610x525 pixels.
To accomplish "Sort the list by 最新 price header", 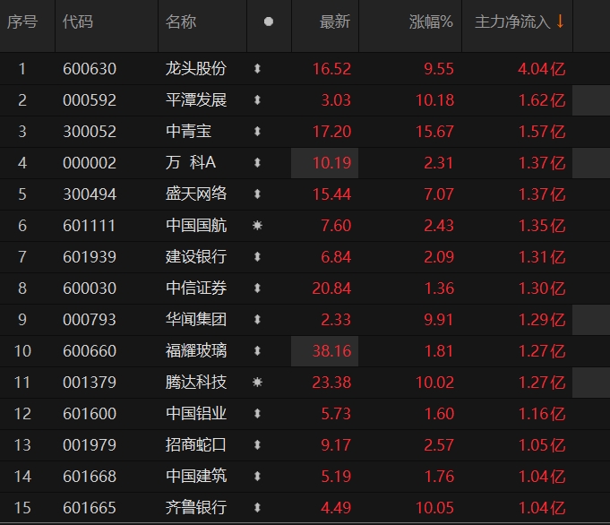I will [x=335, y=22].
